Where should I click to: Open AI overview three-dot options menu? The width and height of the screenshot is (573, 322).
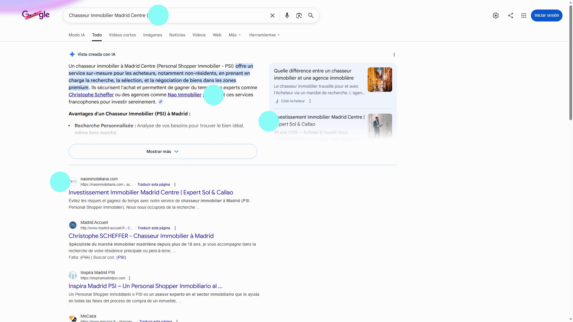pos(394,55)
